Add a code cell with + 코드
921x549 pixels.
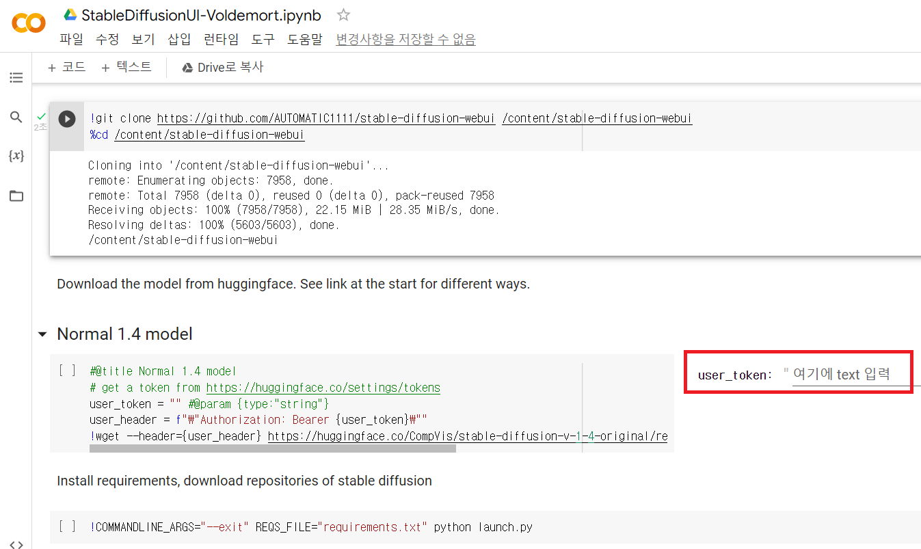pyautogui.click(x=67, y=67)
